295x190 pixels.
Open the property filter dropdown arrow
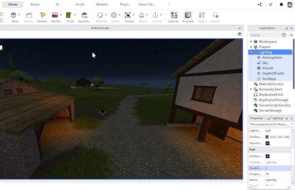tap(292, 124)
